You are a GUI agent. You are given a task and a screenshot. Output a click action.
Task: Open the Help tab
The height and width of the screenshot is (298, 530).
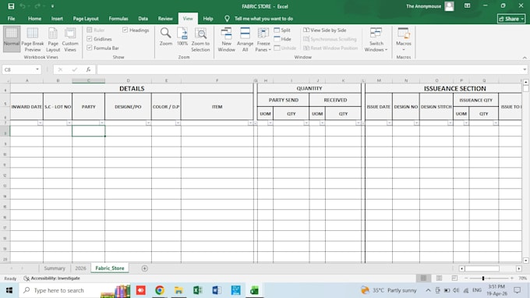click(x=208, y=19)
